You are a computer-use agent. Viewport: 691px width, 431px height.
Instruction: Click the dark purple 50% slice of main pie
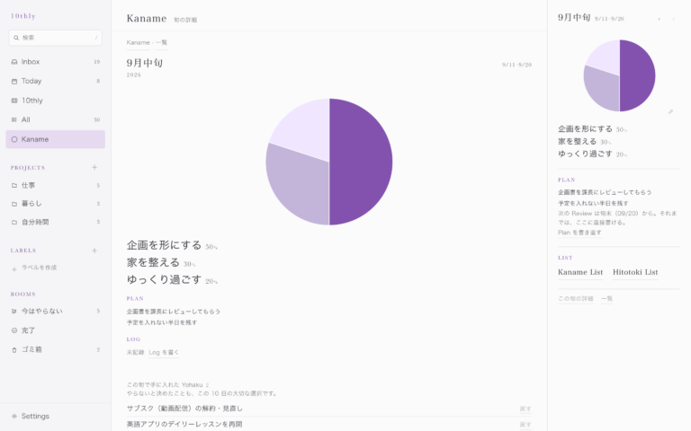click(362, 162)
